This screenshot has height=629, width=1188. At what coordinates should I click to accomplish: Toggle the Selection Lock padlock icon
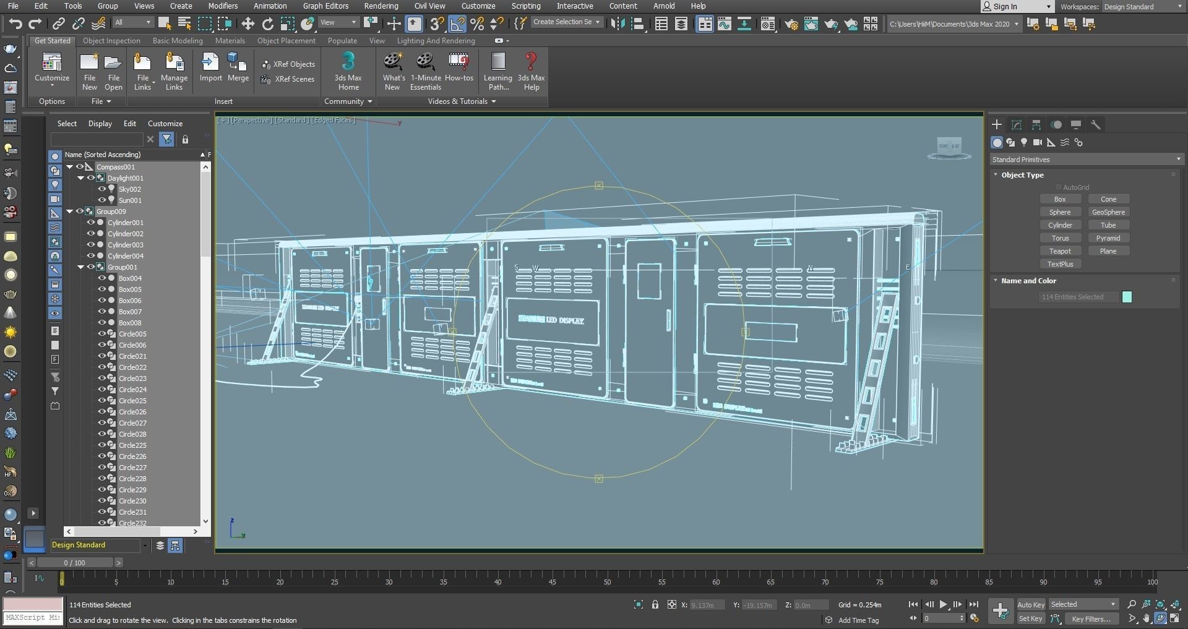coord(655,604)
